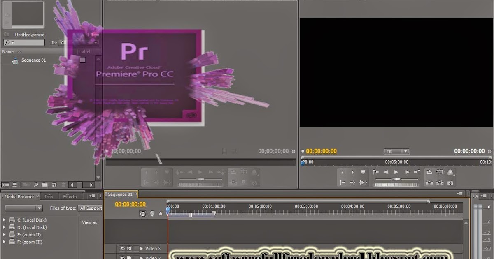This screenshot has height=259, width=494.
Task: Open the Media Browser recent directories dropdown
Action: point(24,208)
